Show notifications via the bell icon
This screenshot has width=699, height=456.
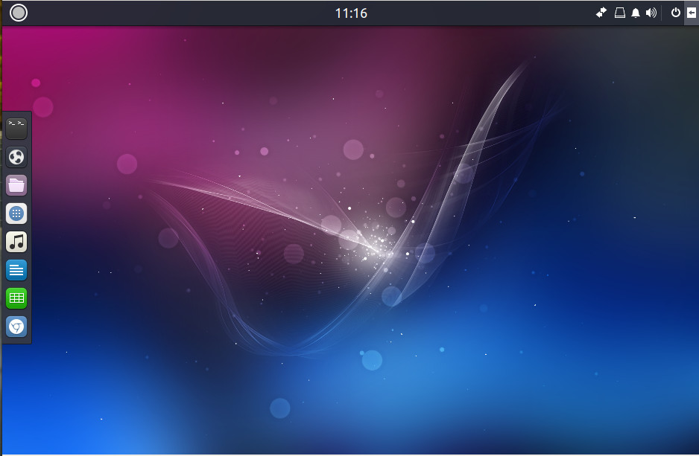(x=636, y=13)
